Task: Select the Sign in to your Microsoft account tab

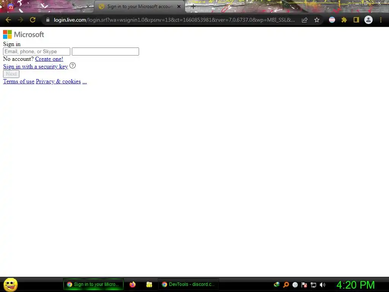Action: click(x=140, y=7)
